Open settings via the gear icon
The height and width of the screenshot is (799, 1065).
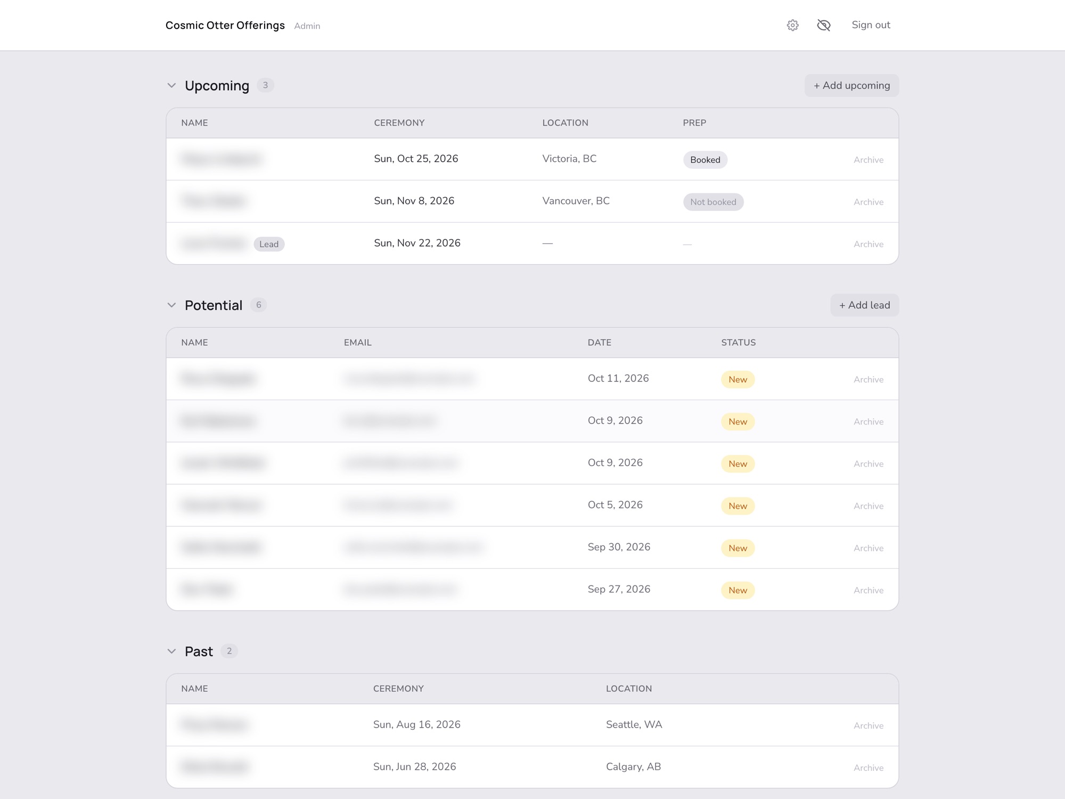pos(792,25)
